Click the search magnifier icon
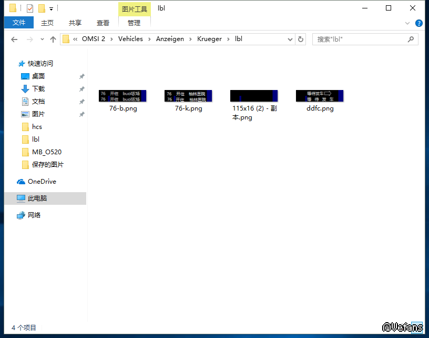The height and width of the screenshot is (338, 429). tap(411, 39)
